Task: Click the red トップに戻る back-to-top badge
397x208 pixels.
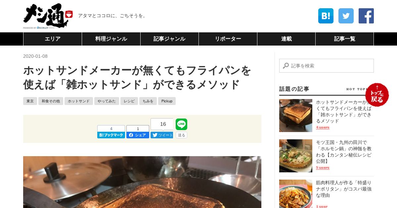Action: (x=377, y=95)
